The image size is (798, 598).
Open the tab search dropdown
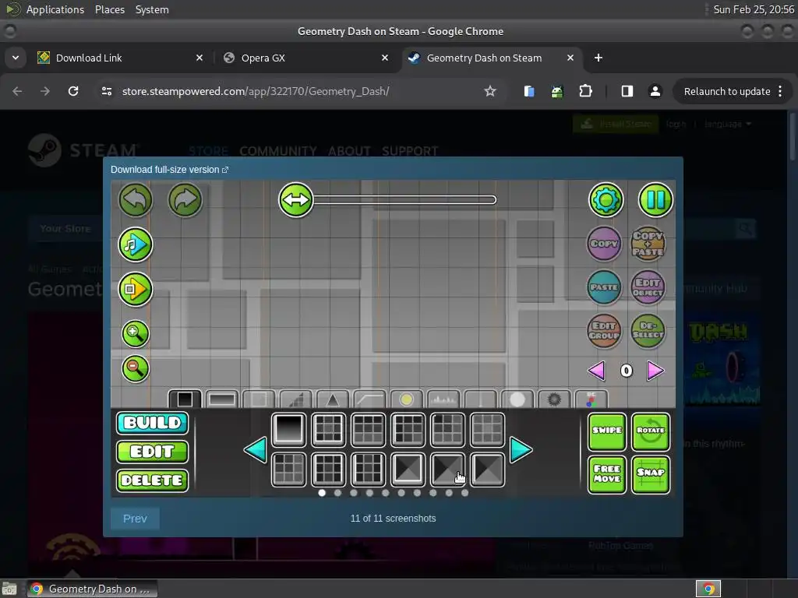[x=16, y=58]
